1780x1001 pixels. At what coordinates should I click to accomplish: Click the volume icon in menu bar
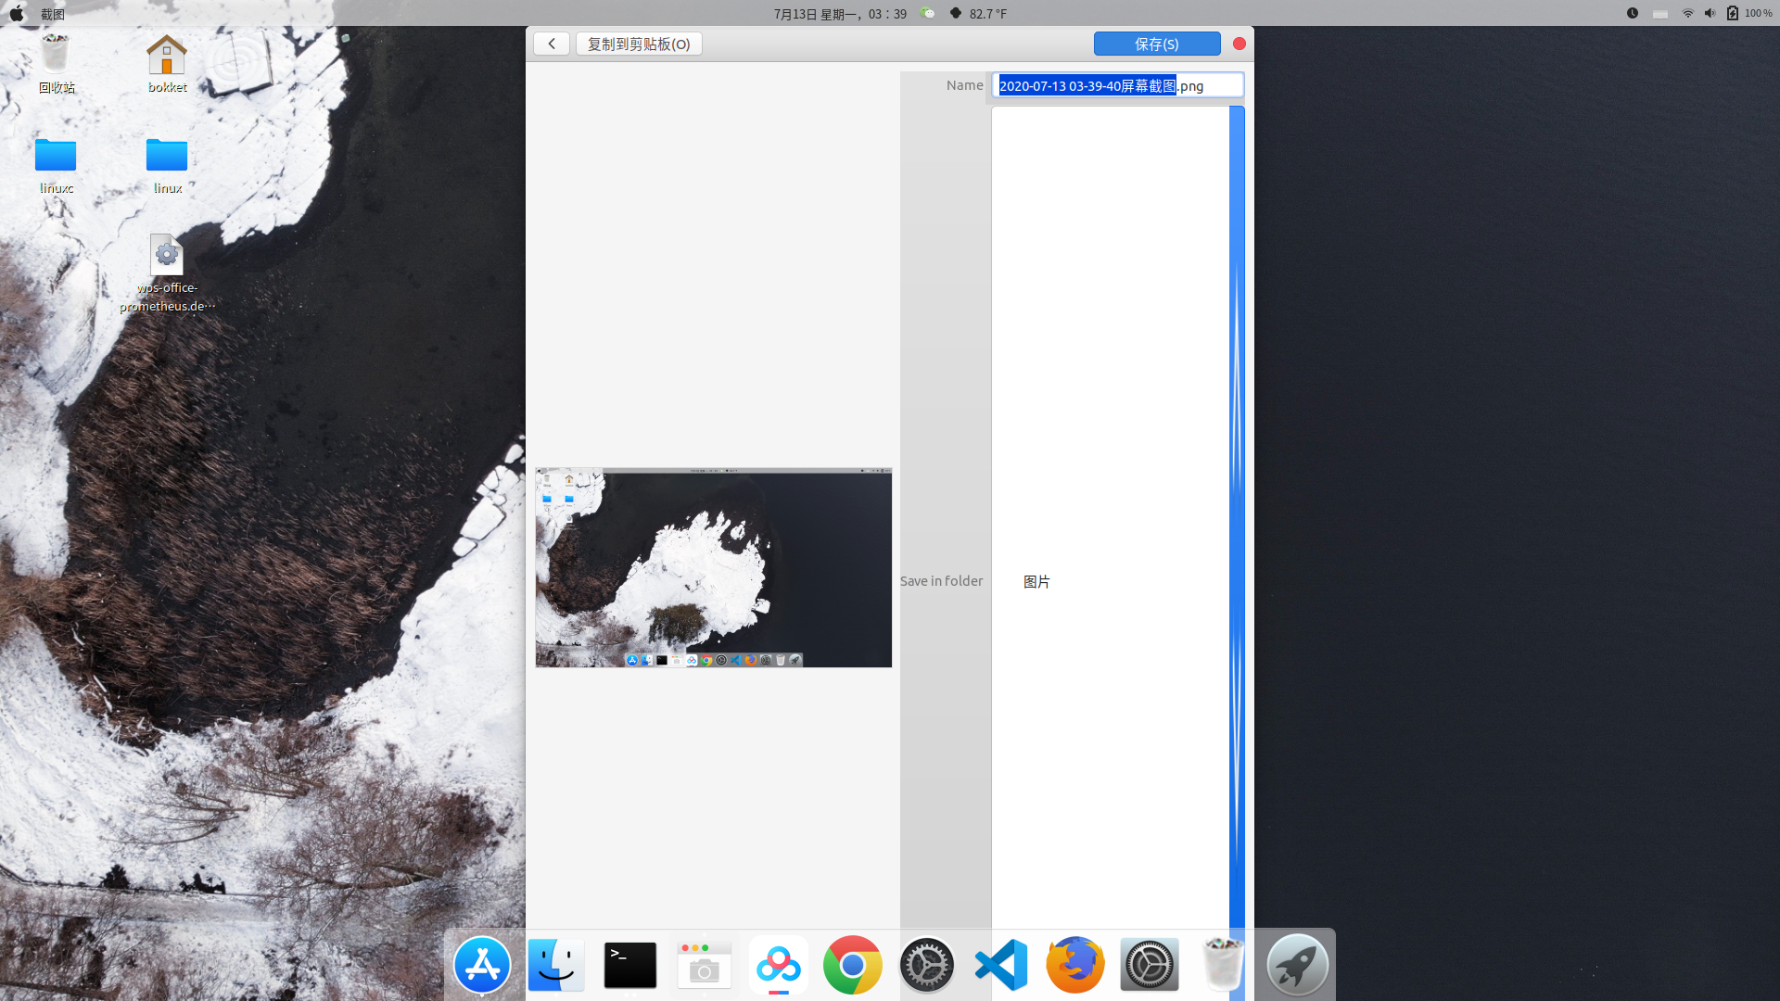point(1710,13)
